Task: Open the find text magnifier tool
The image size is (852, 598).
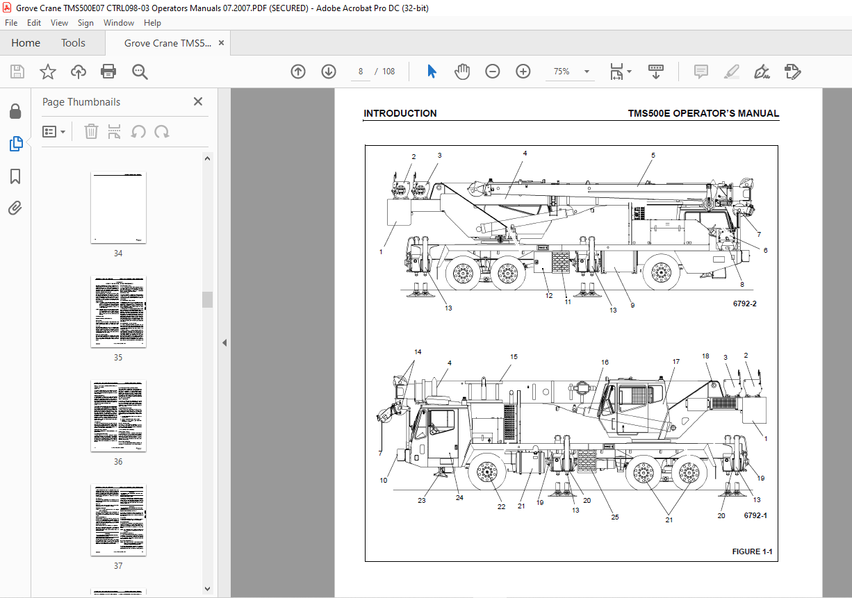Action: tap(140, 72)
